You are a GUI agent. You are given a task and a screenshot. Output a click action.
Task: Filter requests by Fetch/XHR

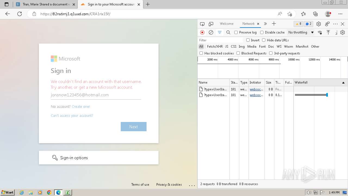coord(215,47)
